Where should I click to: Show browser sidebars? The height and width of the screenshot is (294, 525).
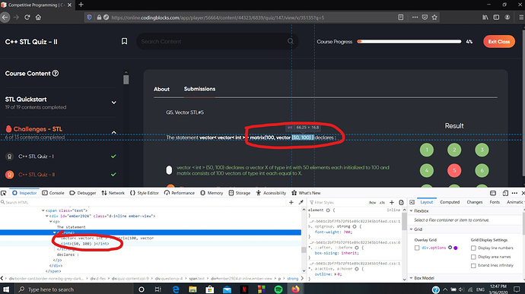496,17
